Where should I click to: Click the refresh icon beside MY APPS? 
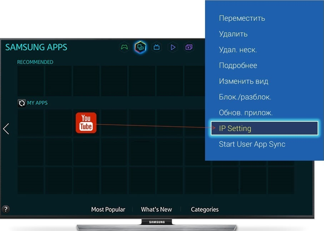pos(22,103)
